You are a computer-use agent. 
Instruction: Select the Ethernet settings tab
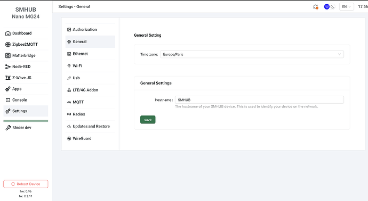tap(90, 54)
